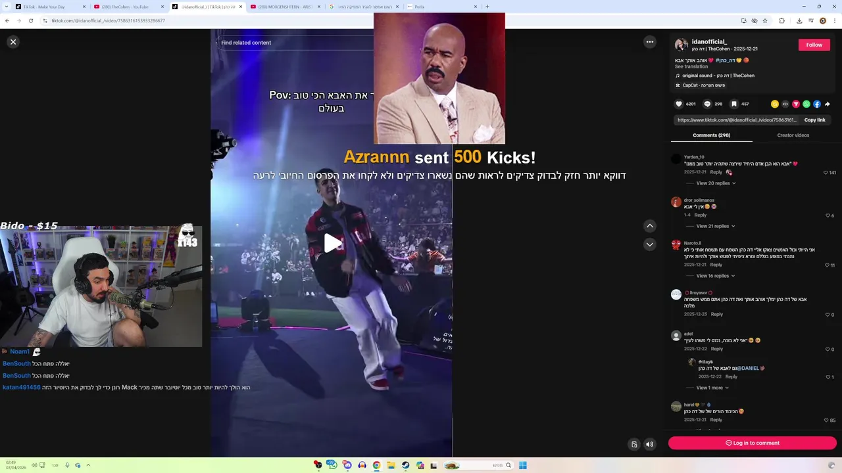This screenshot has height=473, width=842.
Task: Close the TikTok video viewer
Action: coord(12,41)
